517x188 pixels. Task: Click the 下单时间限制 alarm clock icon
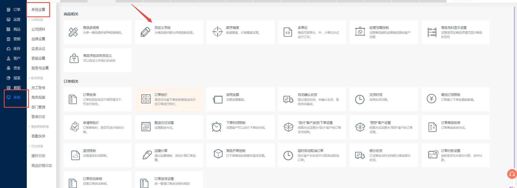pos(216,127)
